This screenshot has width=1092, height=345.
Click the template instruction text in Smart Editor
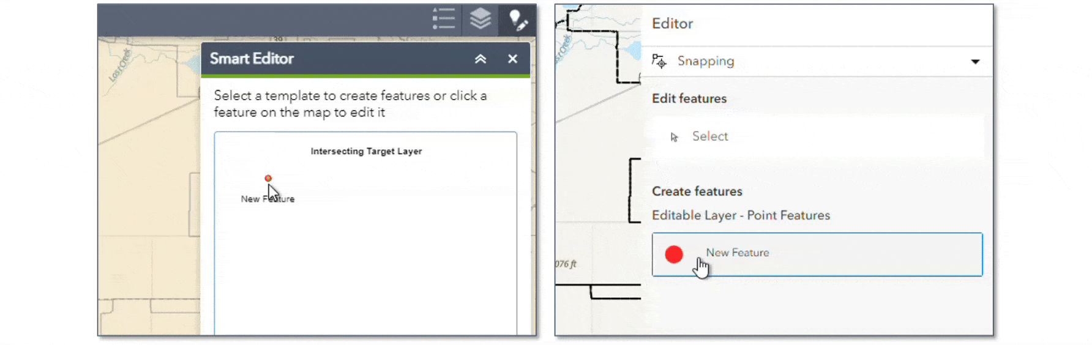point(350,104)
